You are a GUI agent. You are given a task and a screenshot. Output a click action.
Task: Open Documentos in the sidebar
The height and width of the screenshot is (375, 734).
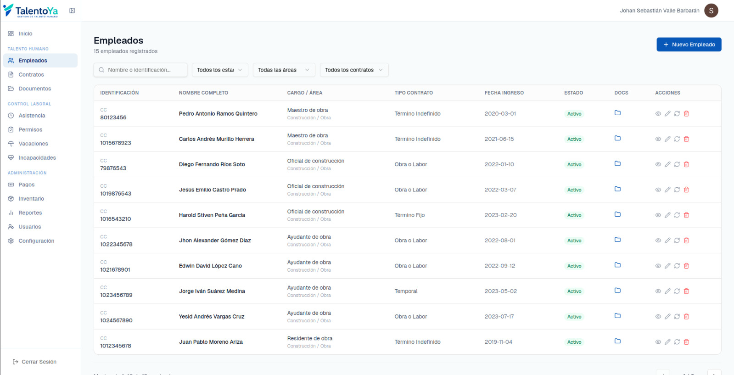pyautogui.click(x=40, y=89)
